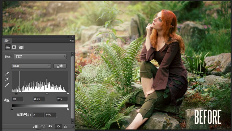Click the Levels adjustment histogram icon
This screenshot has height=131, width=232.
click(x=8, y=47)
